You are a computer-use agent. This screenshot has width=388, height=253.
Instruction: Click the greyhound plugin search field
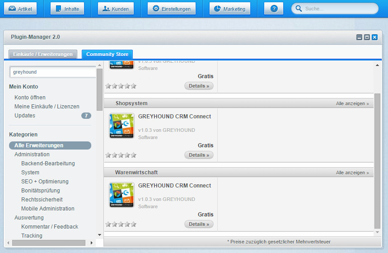pos(53,72)
